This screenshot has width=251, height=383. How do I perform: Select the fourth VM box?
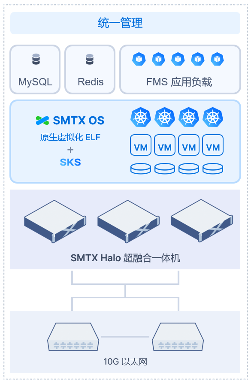point(213,145)
